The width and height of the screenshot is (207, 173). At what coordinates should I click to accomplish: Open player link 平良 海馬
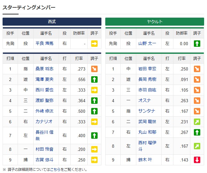tap(44, 44)
